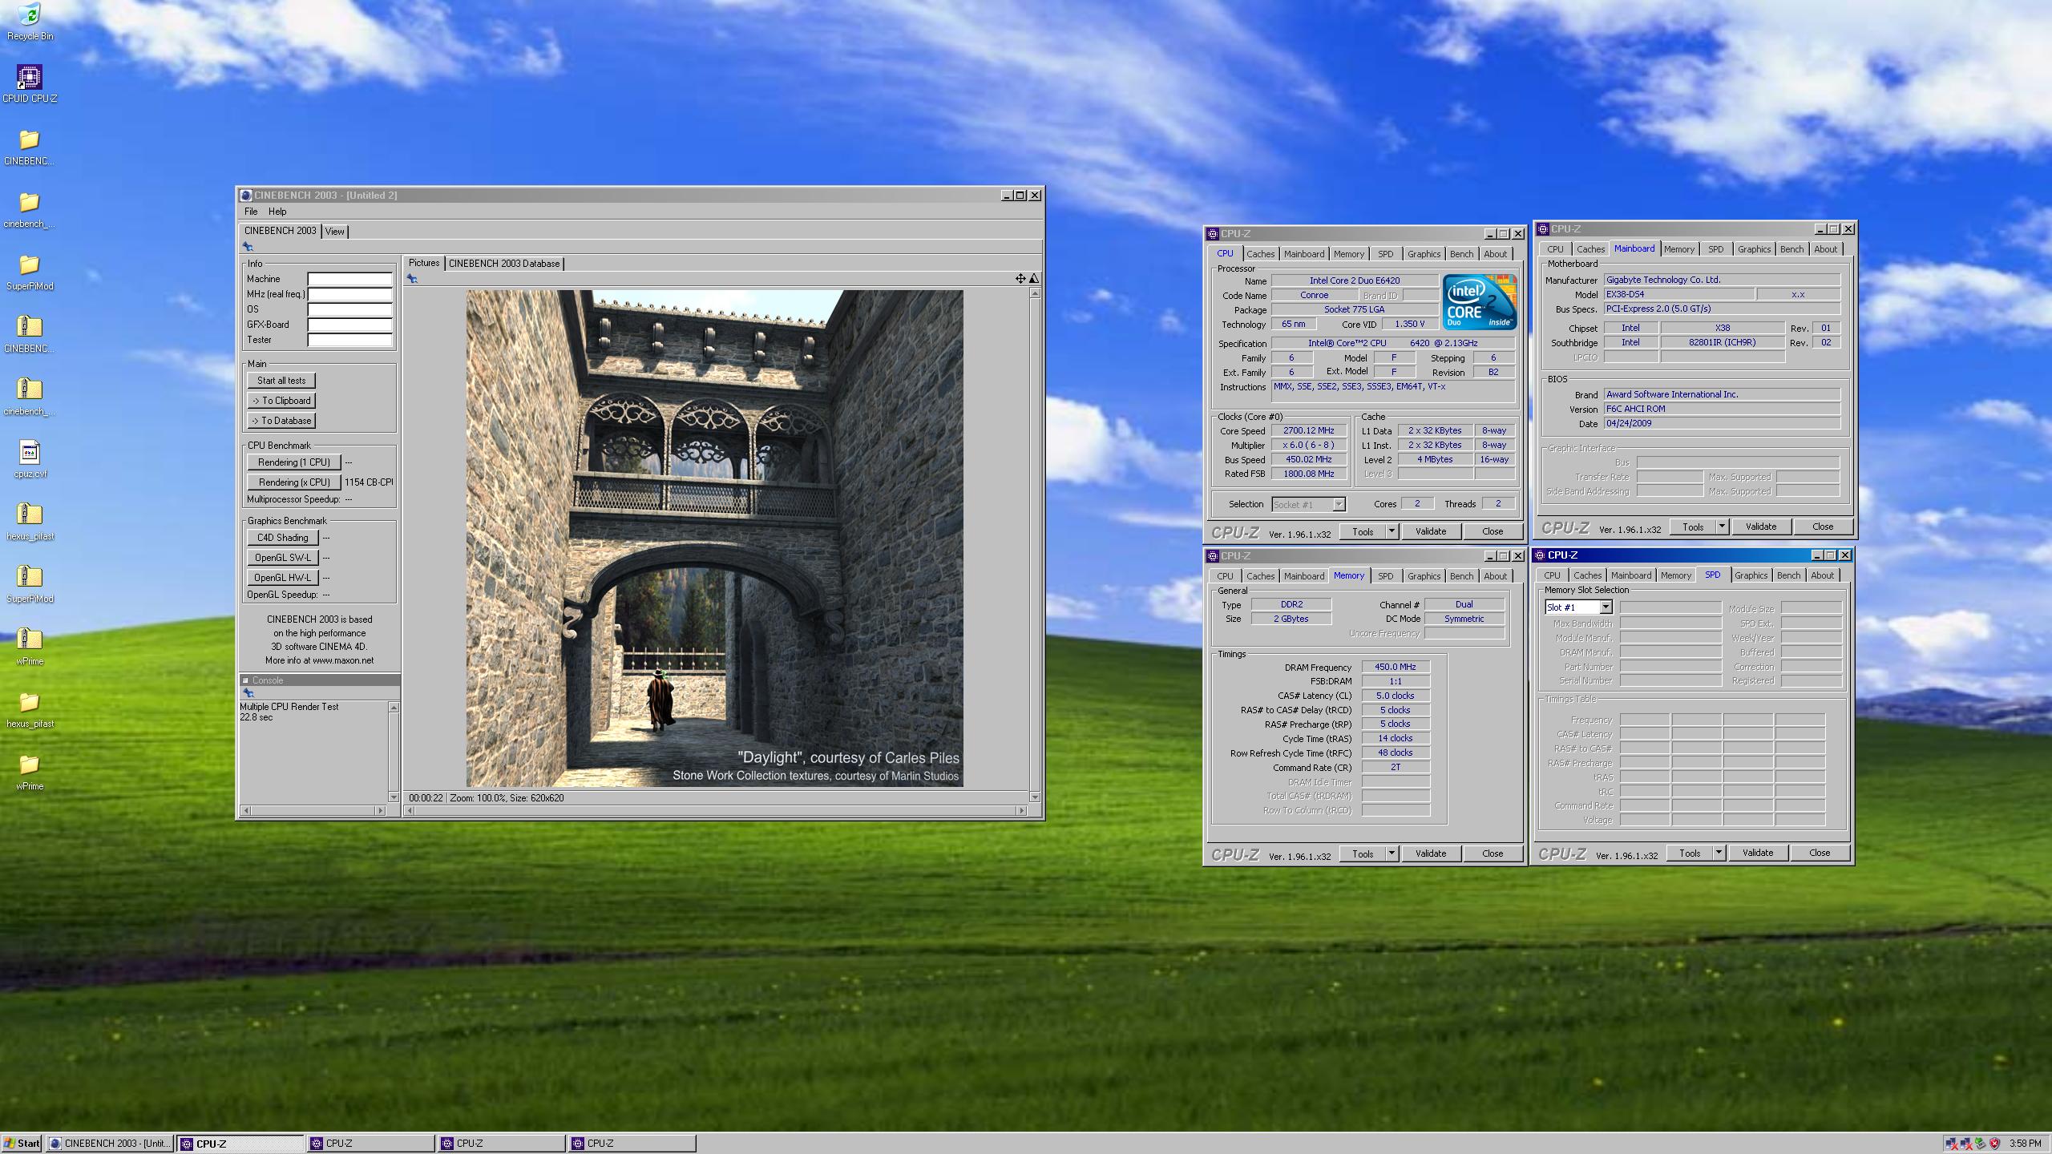This screenshot has height=1154, width=2052.
Task: Run the OpenGL SW-L test
Action: [x=282, y=558]
